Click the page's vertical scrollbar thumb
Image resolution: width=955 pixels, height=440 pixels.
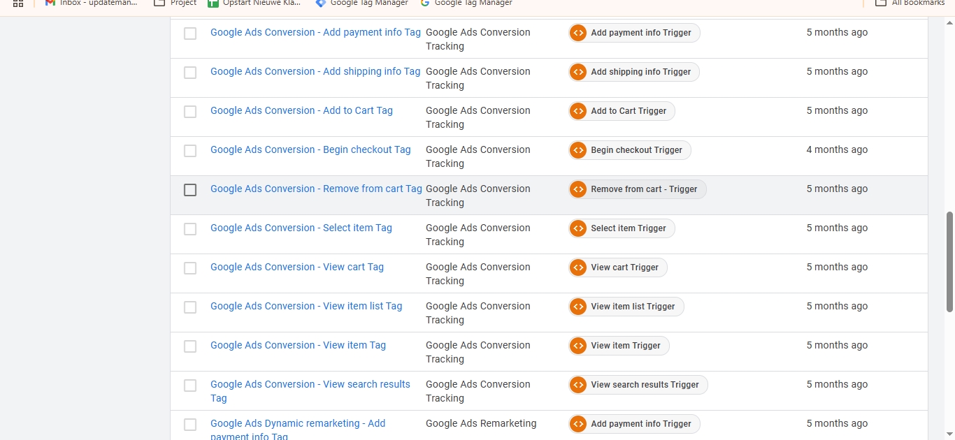[x=950, y=261]
